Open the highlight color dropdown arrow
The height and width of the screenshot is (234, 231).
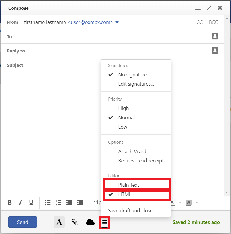tap(197, 203)
